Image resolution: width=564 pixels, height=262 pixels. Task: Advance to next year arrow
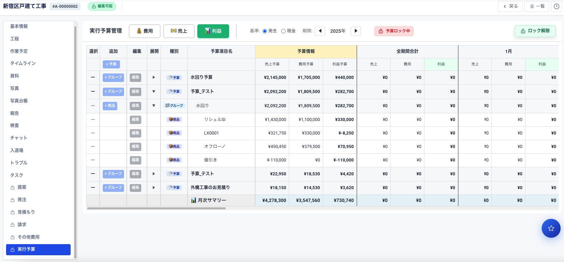tap(355, 31)
